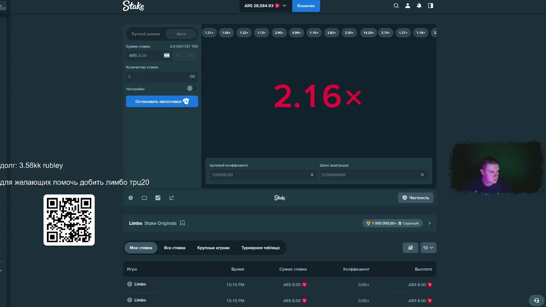Click the streamer webcam overlay
Viewport: 546px width, 307px height.
pyautogui.click(x=496, y=168)
